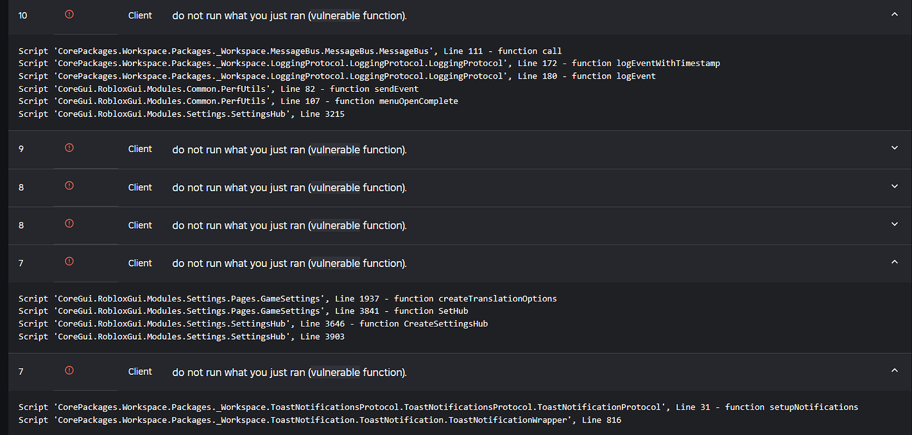Click the message above the ToastNotifications stack trace

[x=289, y=373]
